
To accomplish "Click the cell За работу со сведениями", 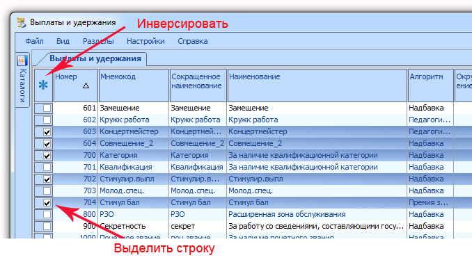I will click(317, 227).
